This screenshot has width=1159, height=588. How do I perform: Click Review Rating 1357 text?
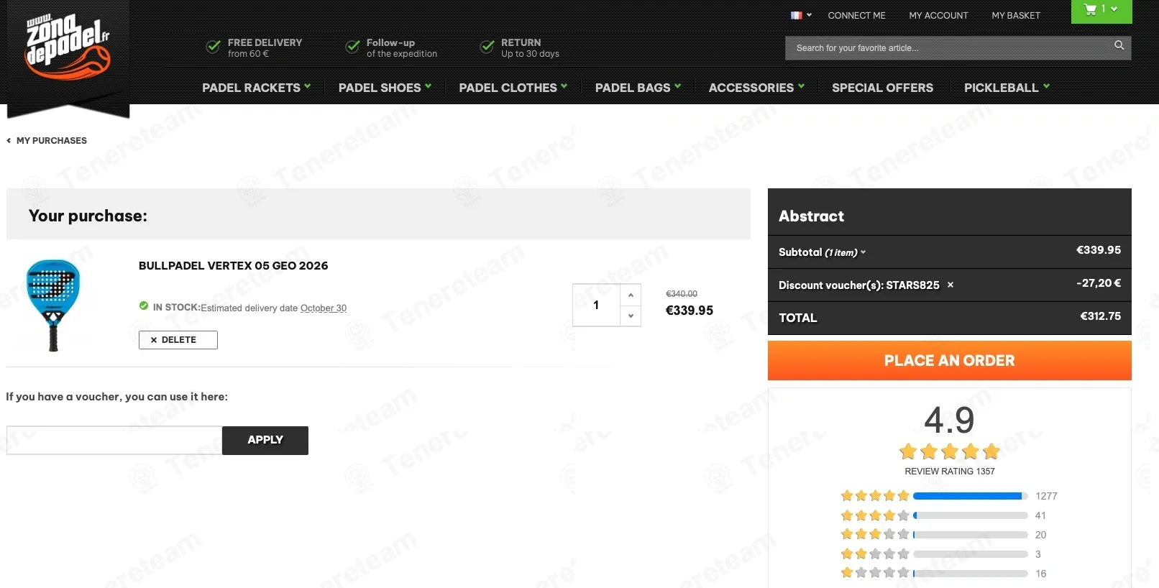point(950,472)
